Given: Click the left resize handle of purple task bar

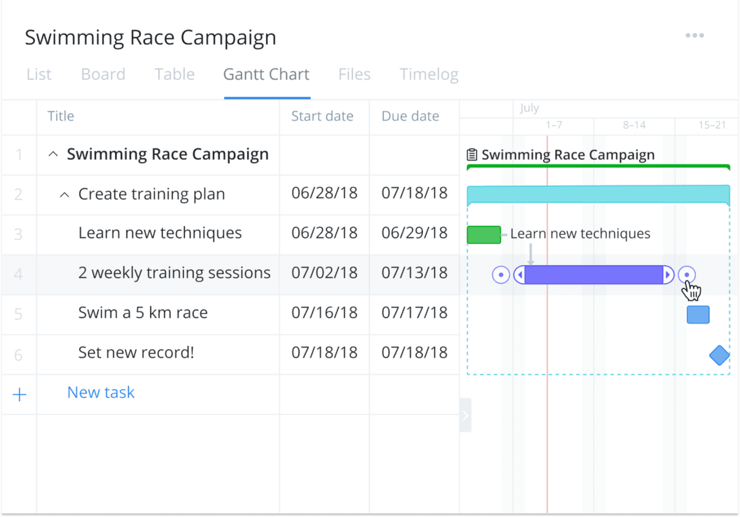Looking at the screenshot, I should click(520, 275).
